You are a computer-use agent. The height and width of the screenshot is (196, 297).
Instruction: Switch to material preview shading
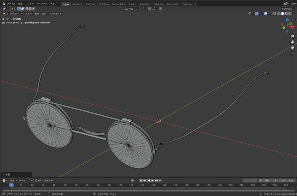pyautogui.click(x=286, y=14)
